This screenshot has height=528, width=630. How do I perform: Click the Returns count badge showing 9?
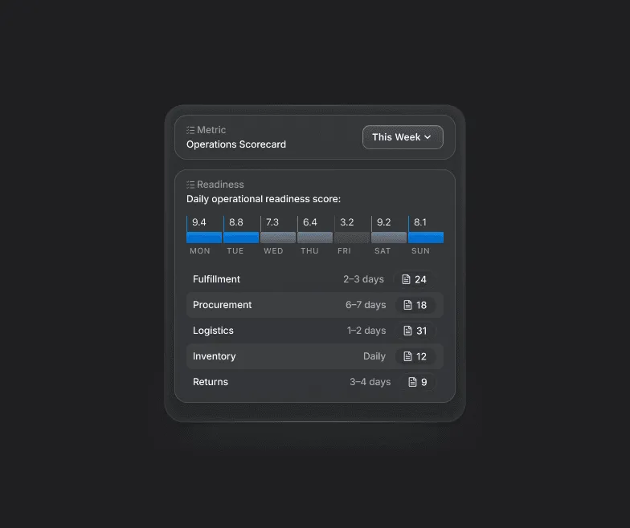click(418, 382)
